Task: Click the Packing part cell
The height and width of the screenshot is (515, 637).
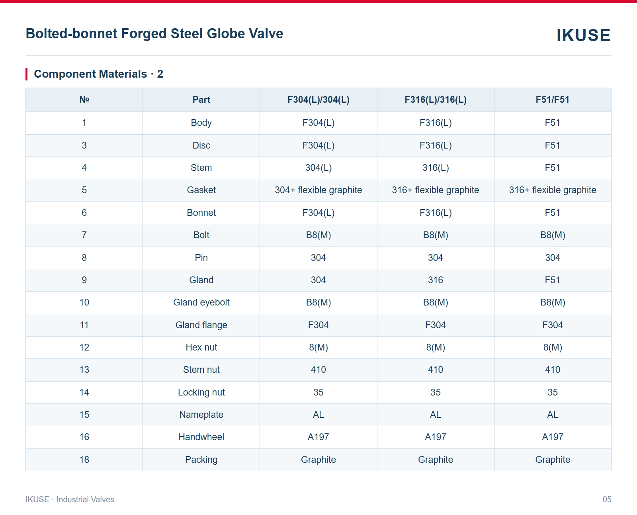Action: click(x=201, y=460)
